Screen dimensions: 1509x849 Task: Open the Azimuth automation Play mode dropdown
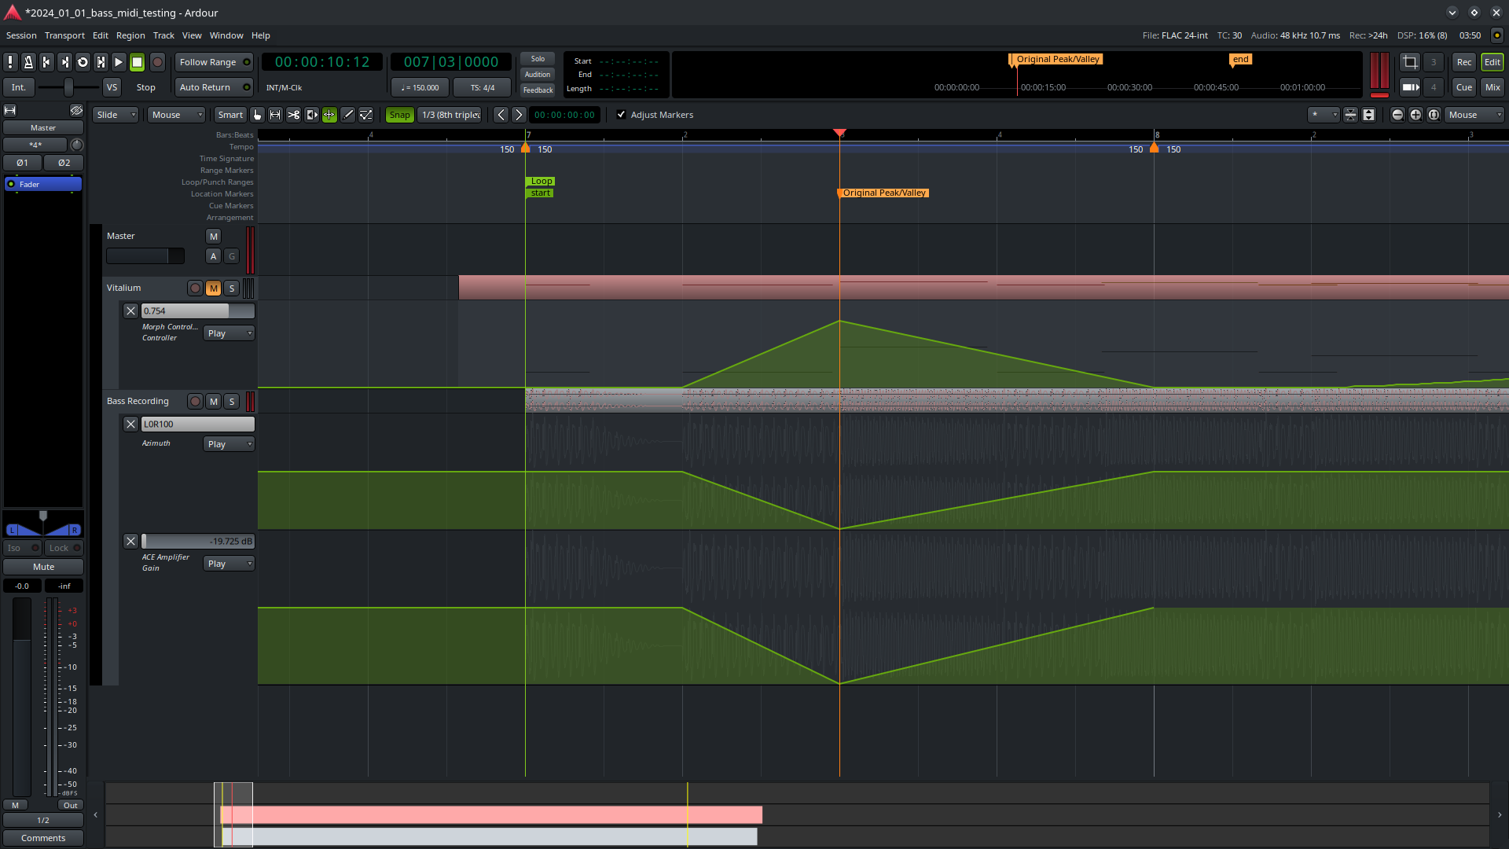pyautogui.click(x=229, y=444)
